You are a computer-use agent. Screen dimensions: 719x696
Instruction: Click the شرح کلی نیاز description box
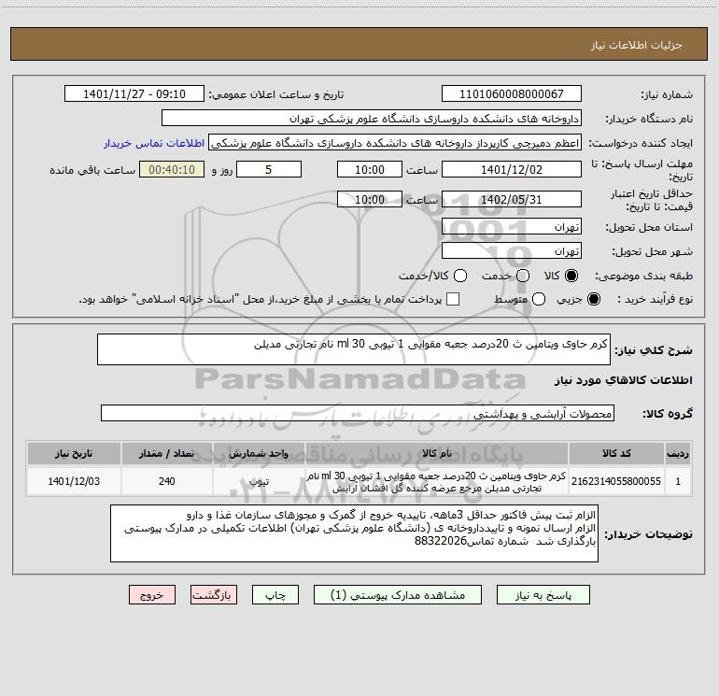354,349
